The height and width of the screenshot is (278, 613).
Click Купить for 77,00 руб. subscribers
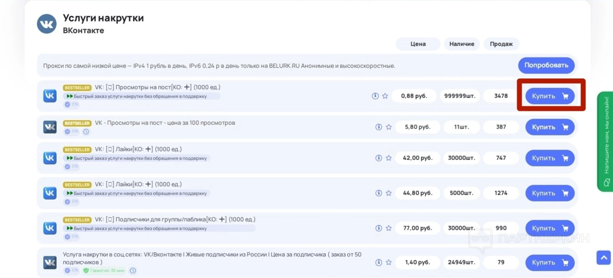coord(550,228)
